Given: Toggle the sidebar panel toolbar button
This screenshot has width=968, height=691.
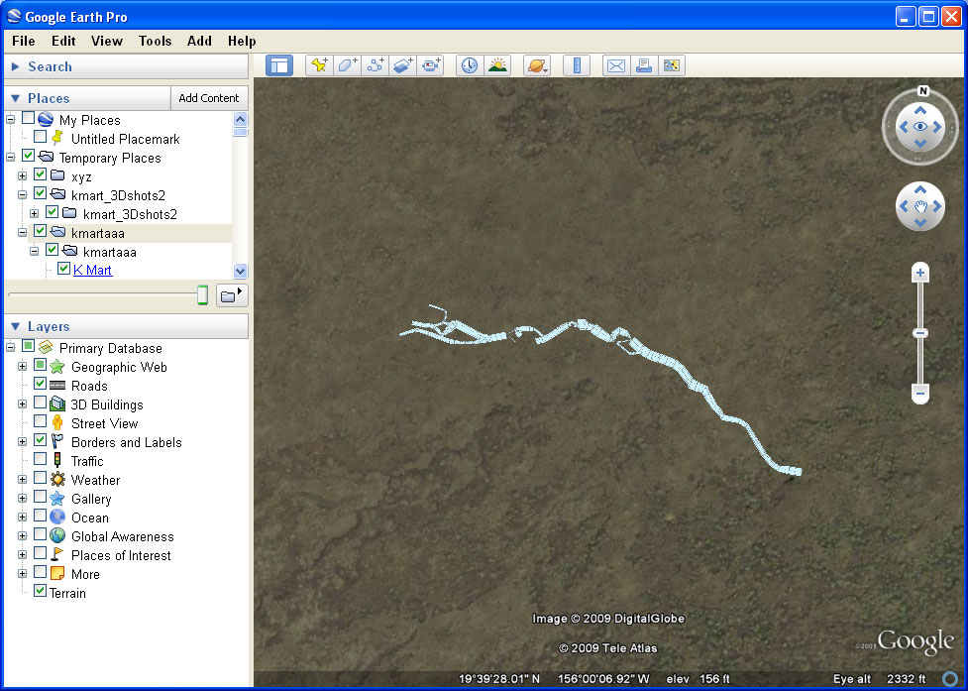Looking at the screenshot, I should click(279, 65).
